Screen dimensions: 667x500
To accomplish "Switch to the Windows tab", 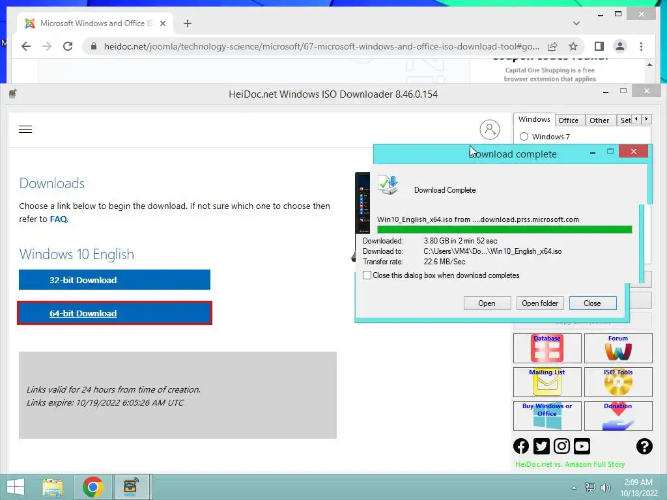I will 534,120.
